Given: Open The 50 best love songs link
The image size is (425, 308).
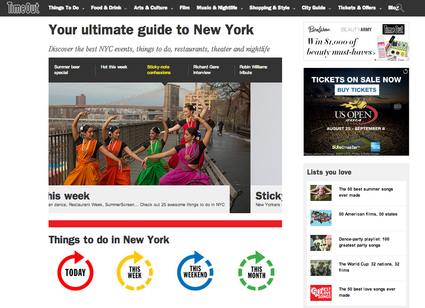Looking at the screenshot, I should coord(367,292).
